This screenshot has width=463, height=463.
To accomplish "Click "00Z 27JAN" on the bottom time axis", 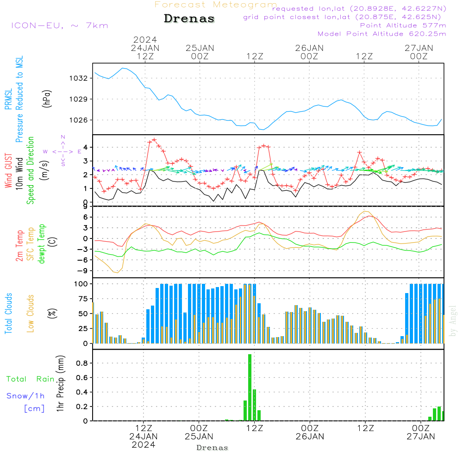I will tap(421, 432).
